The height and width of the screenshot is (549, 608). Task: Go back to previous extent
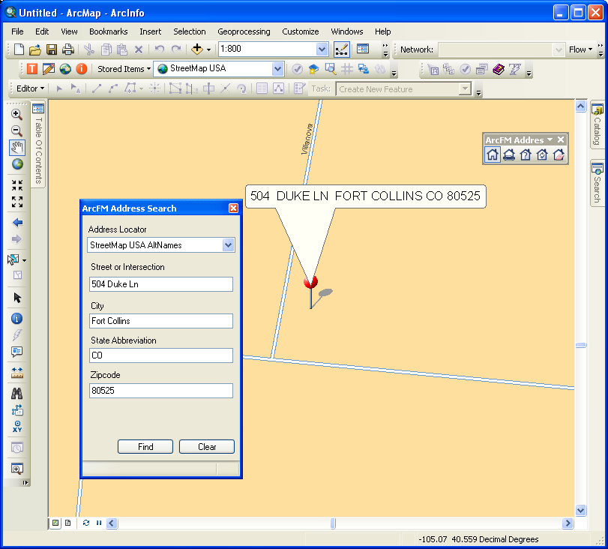[17, 222]
